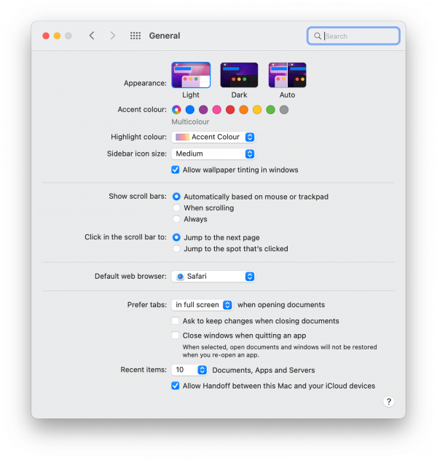
Task: Choose the purple accent colour
Action: click(x=203, y=110)
